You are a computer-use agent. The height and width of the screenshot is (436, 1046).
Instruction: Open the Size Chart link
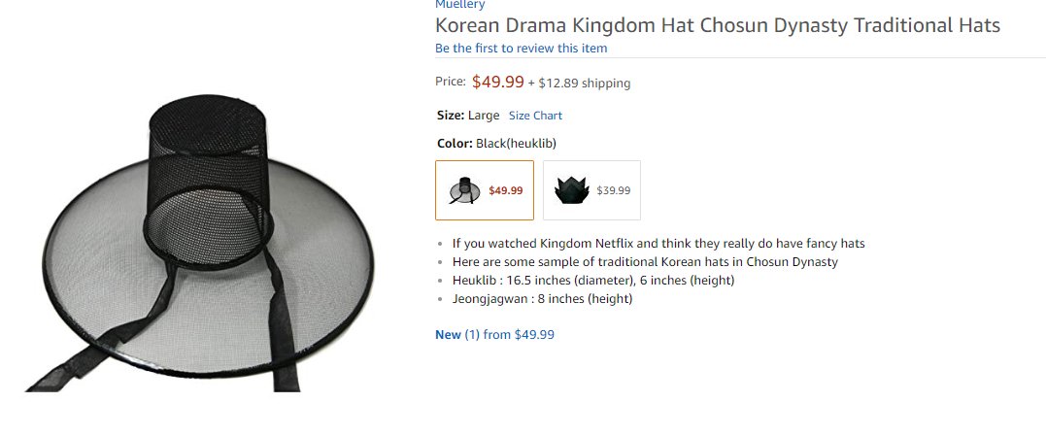point(535,116)
